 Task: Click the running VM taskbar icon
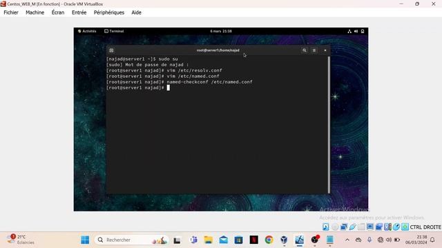click(299, 240)
